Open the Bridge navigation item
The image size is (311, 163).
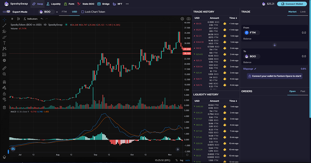(103, 4)
